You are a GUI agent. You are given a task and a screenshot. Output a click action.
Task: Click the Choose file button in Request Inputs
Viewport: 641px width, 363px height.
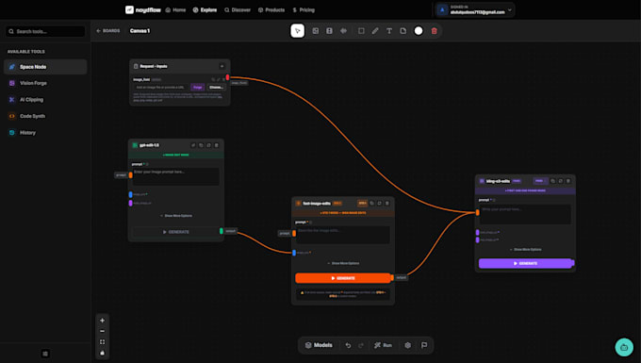(216, 87)
